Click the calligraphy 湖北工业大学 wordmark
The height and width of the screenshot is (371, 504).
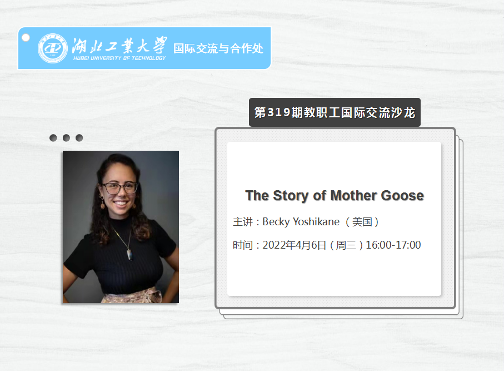[119, 45]
